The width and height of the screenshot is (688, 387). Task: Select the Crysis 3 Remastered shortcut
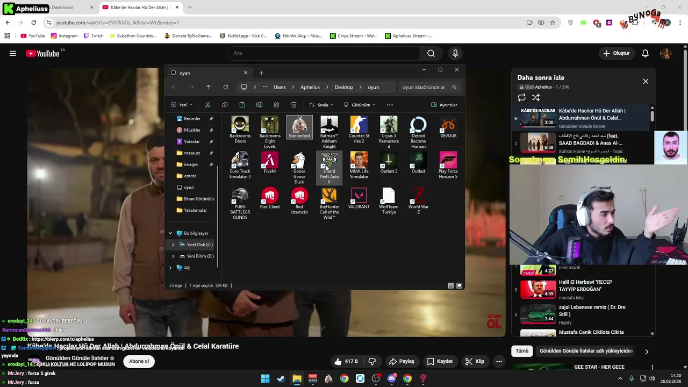point(389,132)
